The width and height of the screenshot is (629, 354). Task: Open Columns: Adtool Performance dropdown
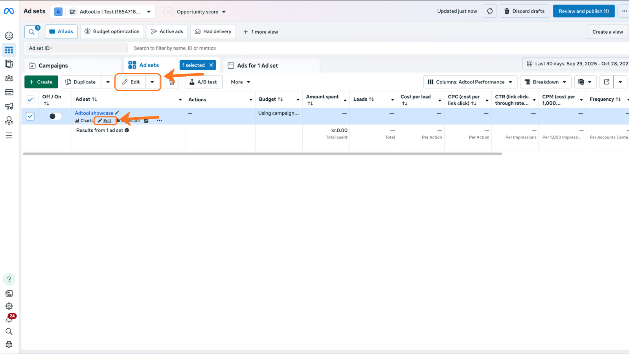tap(470, 82)
